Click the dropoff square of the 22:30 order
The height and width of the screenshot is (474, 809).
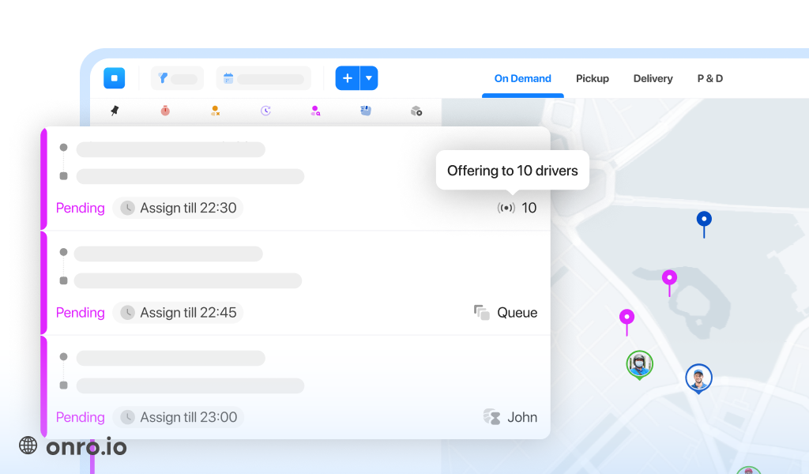pos(63,176)
